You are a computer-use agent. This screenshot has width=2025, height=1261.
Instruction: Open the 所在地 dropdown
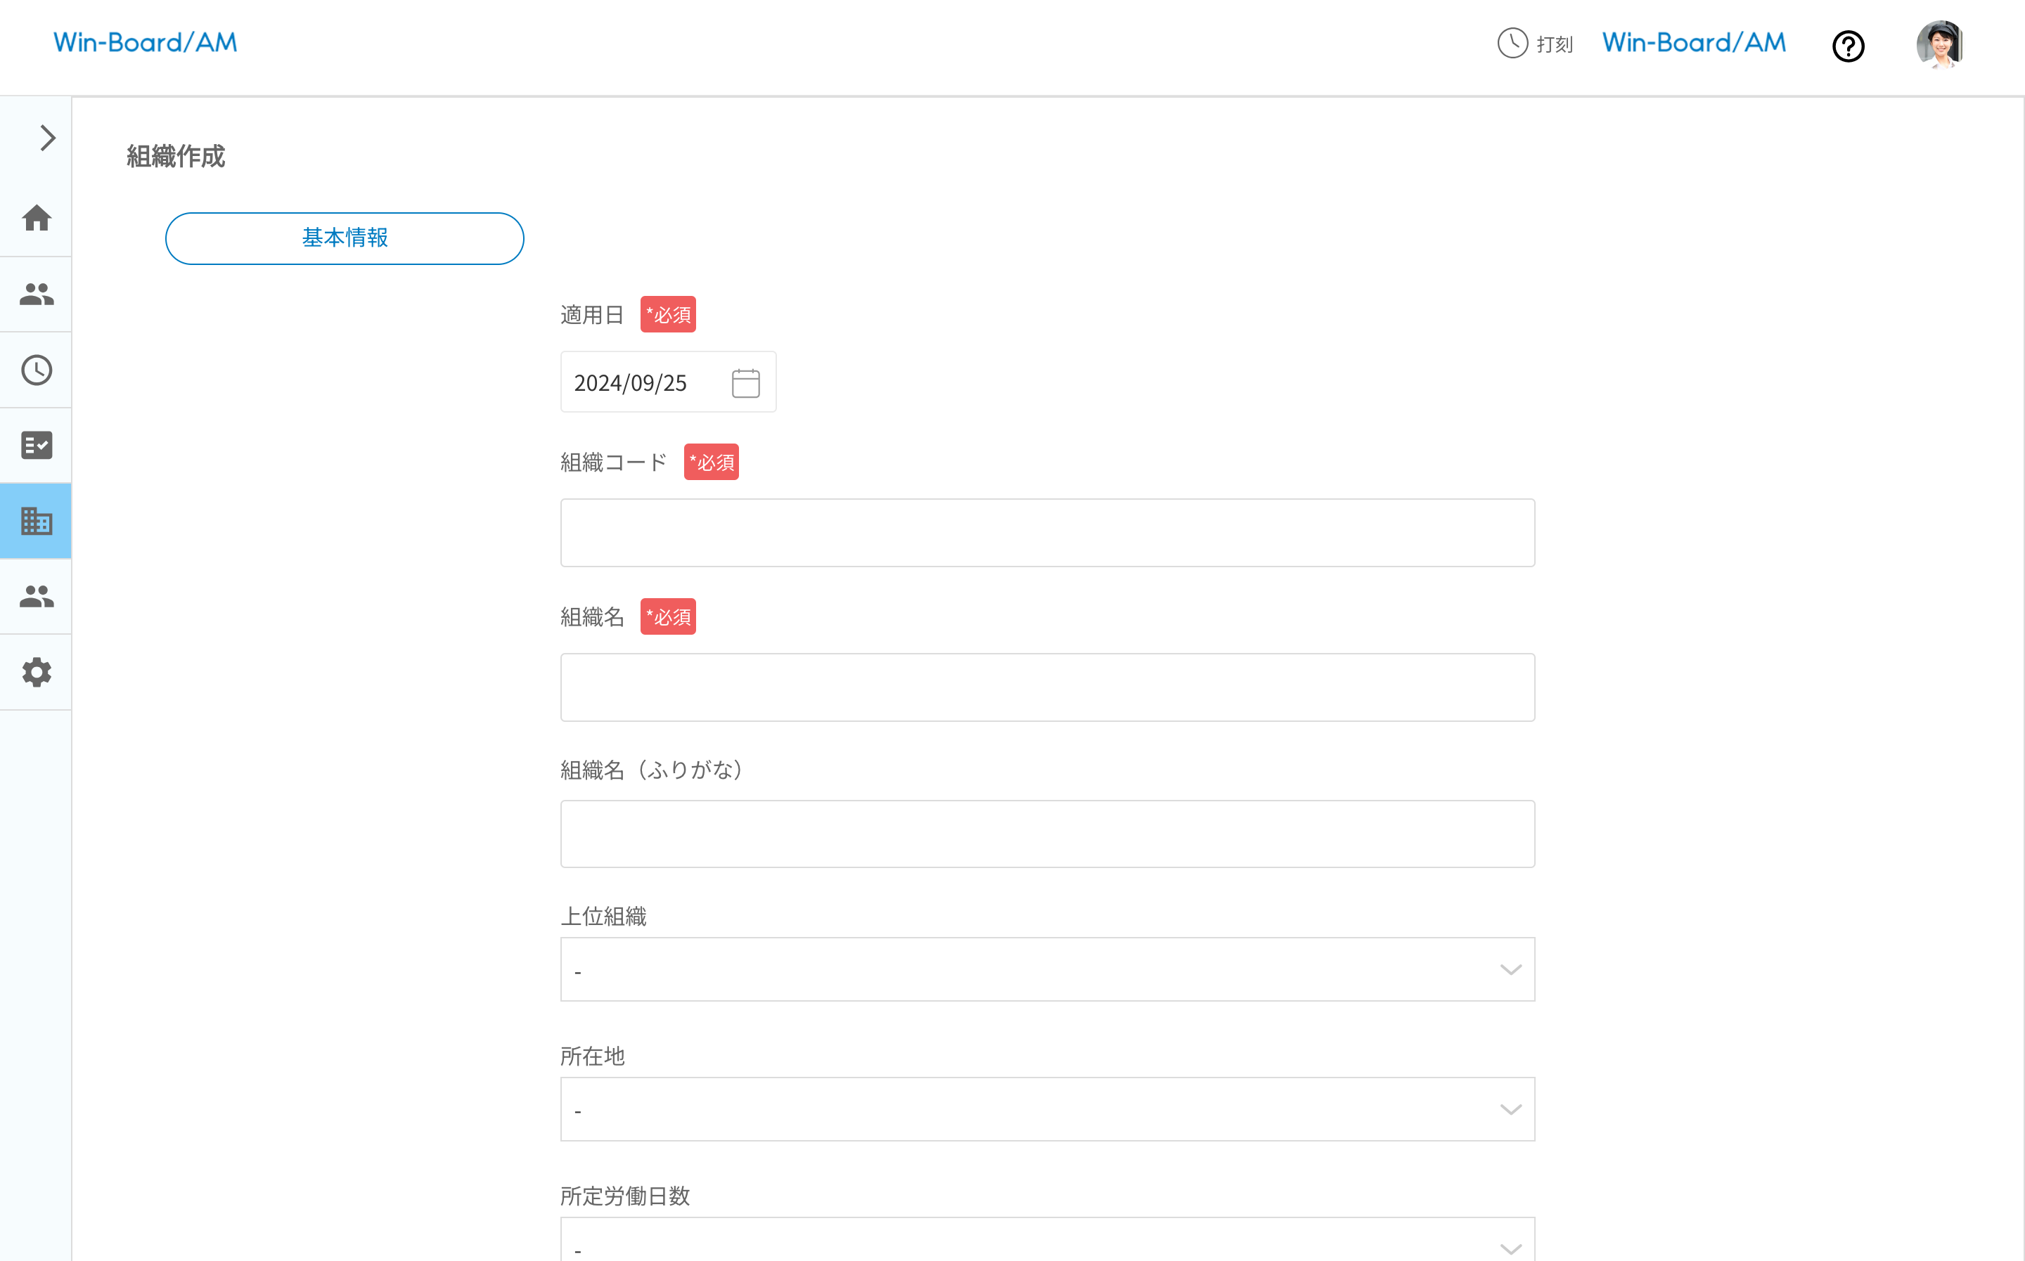(1047, 1109)
